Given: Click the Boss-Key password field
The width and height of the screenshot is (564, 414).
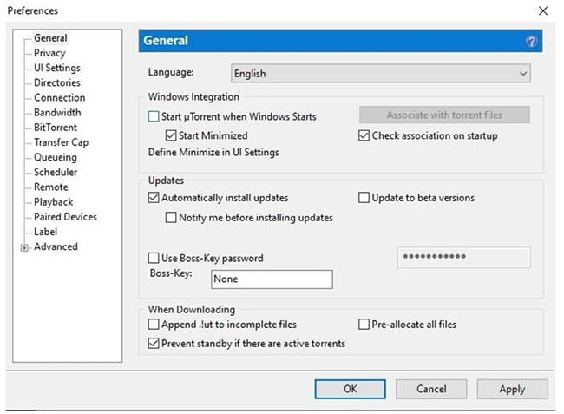Looking at the screenshot, I should click(x=463, y=257).
